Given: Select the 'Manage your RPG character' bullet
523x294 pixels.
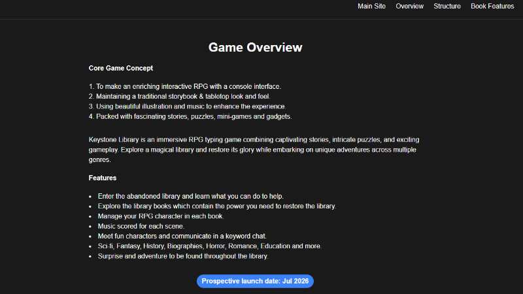Looking at the screenshot, I should (x=161, y=216).
